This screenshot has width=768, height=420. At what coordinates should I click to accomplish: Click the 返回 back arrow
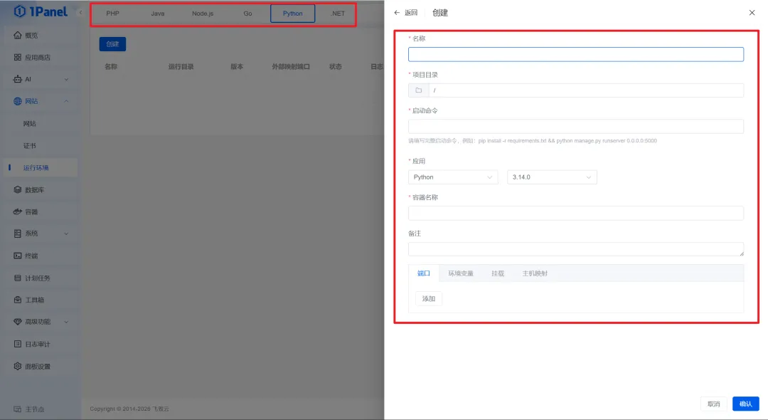coord(397,13)
